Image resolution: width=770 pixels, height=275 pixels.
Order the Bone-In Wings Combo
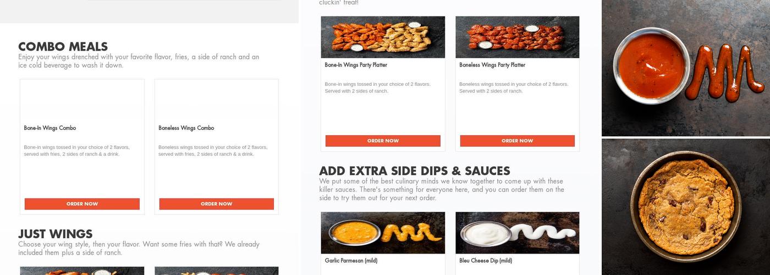[x=82, y=204]
